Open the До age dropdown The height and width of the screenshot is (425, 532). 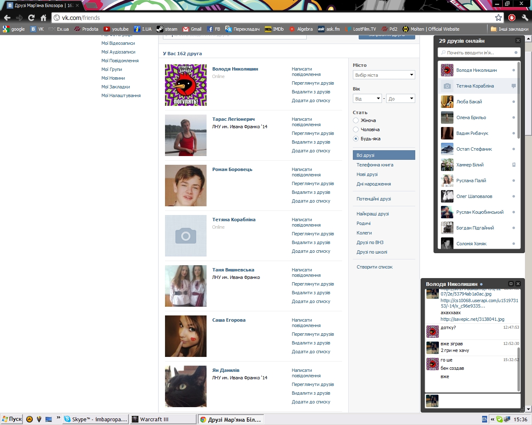401,99
